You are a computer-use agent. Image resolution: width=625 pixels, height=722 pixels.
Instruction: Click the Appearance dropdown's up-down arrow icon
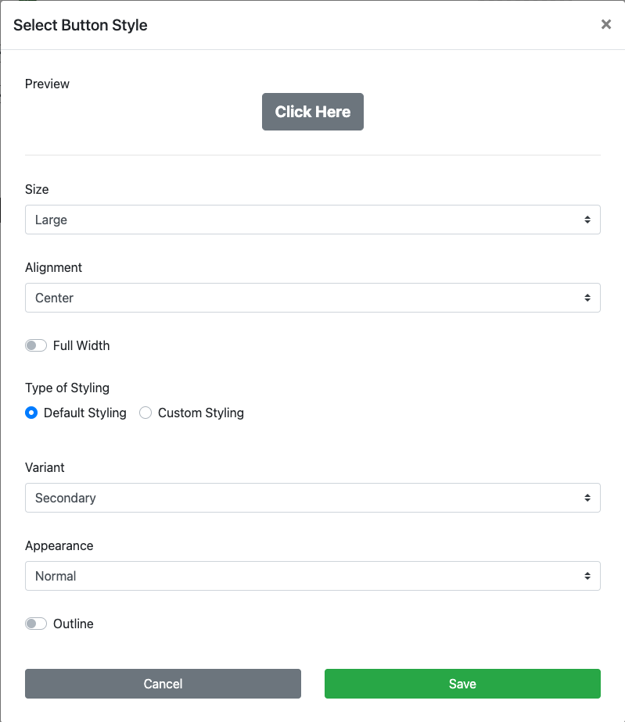[587, 577]
